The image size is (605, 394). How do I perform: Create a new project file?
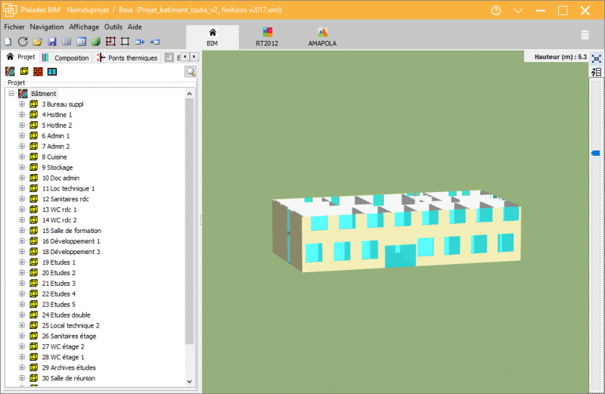pyautogui.click(x=8, y=42)
